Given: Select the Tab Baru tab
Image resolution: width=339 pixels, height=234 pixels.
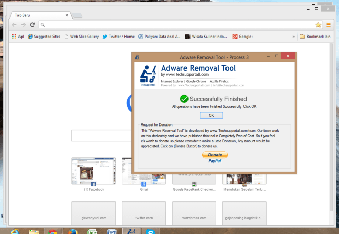Looking at the screenshot, I should click(x=41, y=15).
